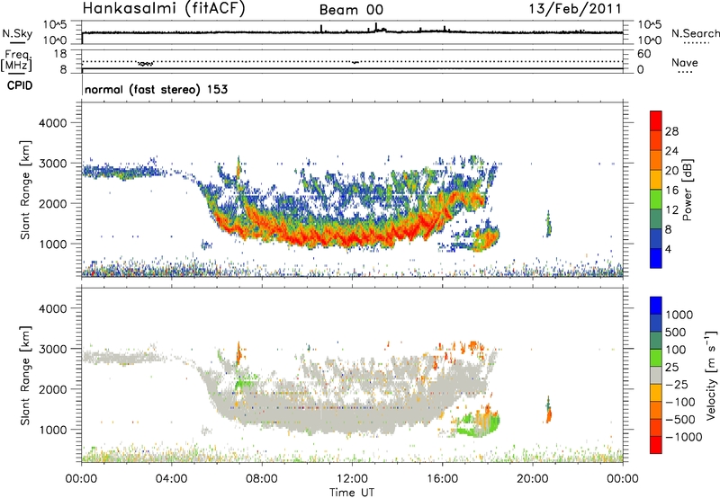720x498 pixels.
Task: Click the isolated 20:40 UT echo in power panel
Action: 548,224
